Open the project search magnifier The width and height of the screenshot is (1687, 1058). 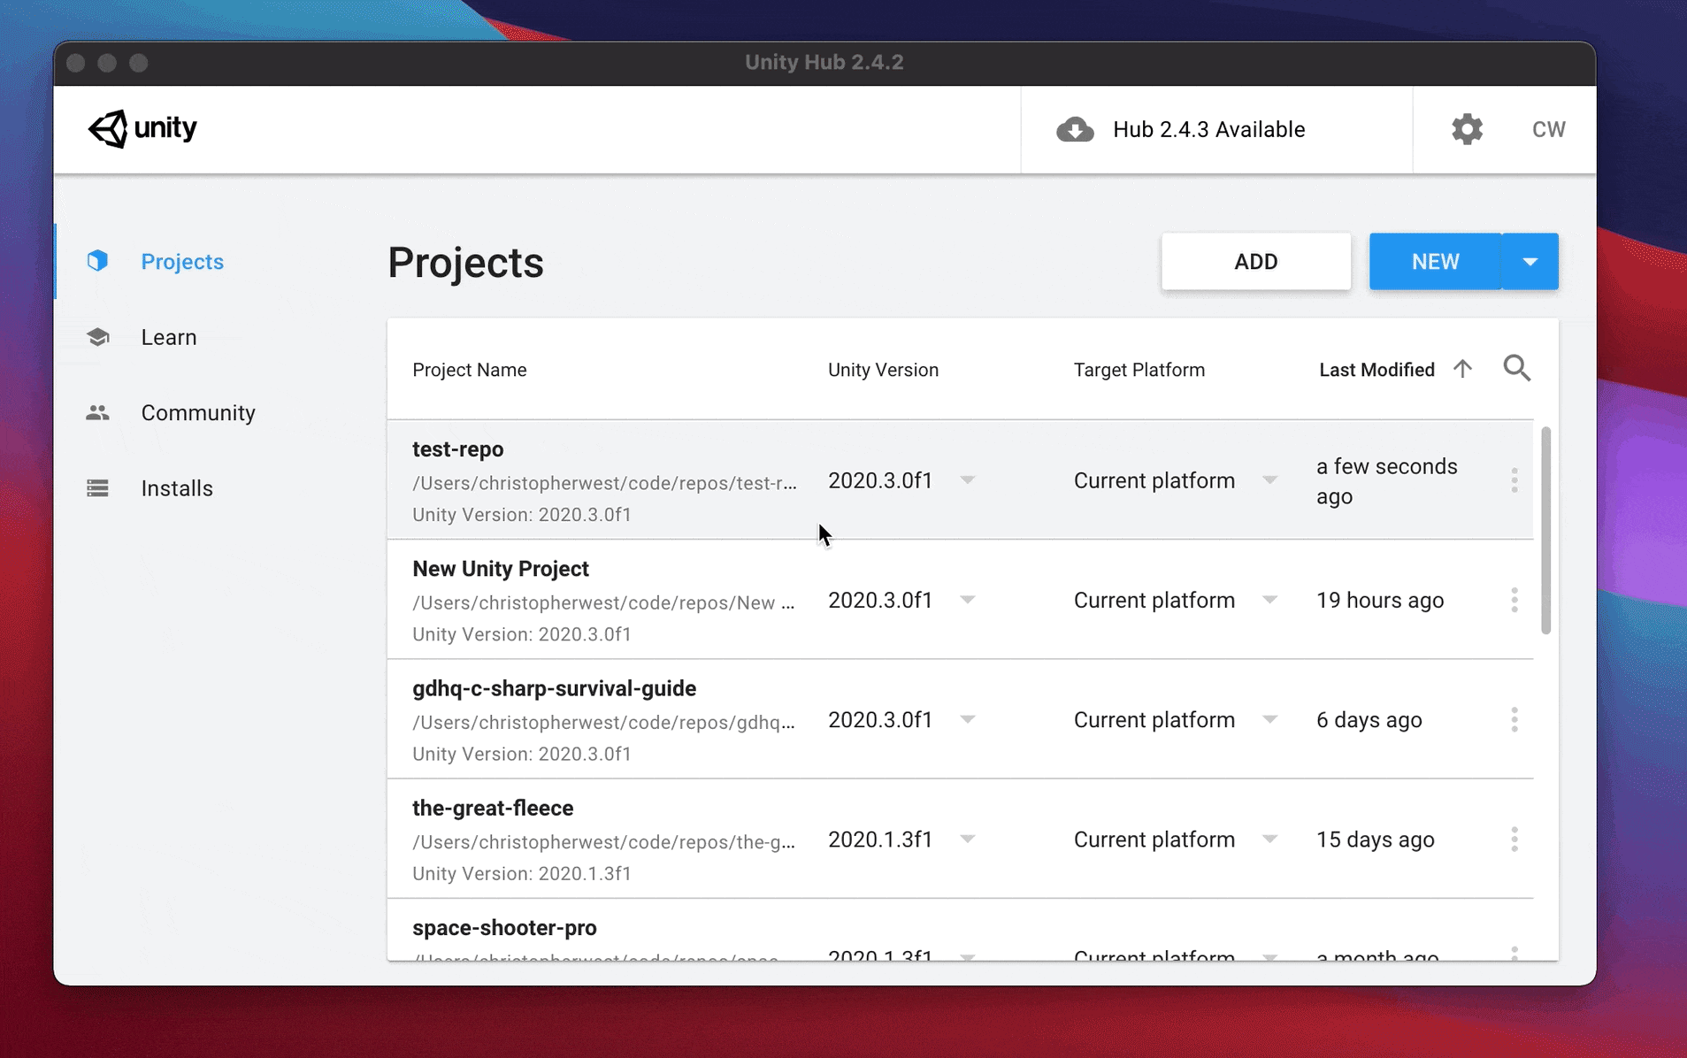point(1516,368)
